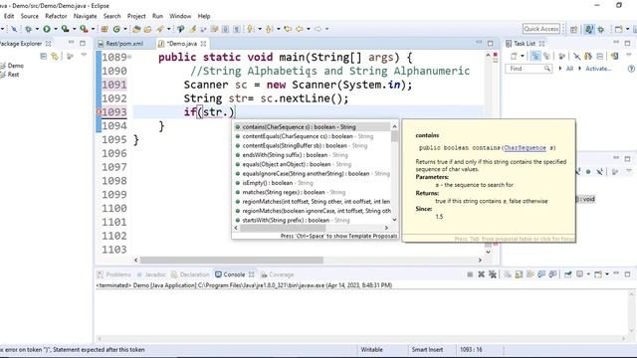Toggle Scroll Lock icon in Console toolbar
The height and width of the screenshot is (358, 637).
point(519,274)
